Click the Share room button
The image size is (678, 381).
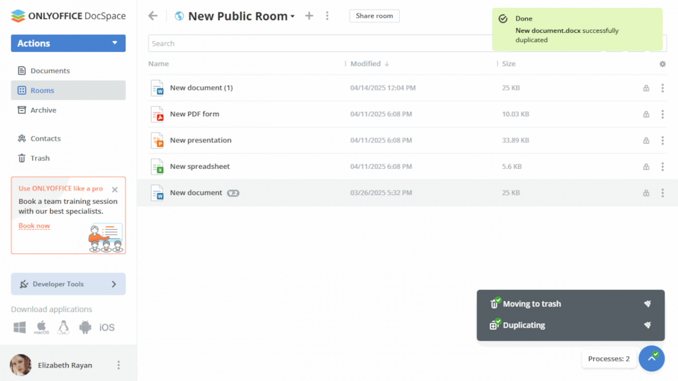click(x=374, y=16)
